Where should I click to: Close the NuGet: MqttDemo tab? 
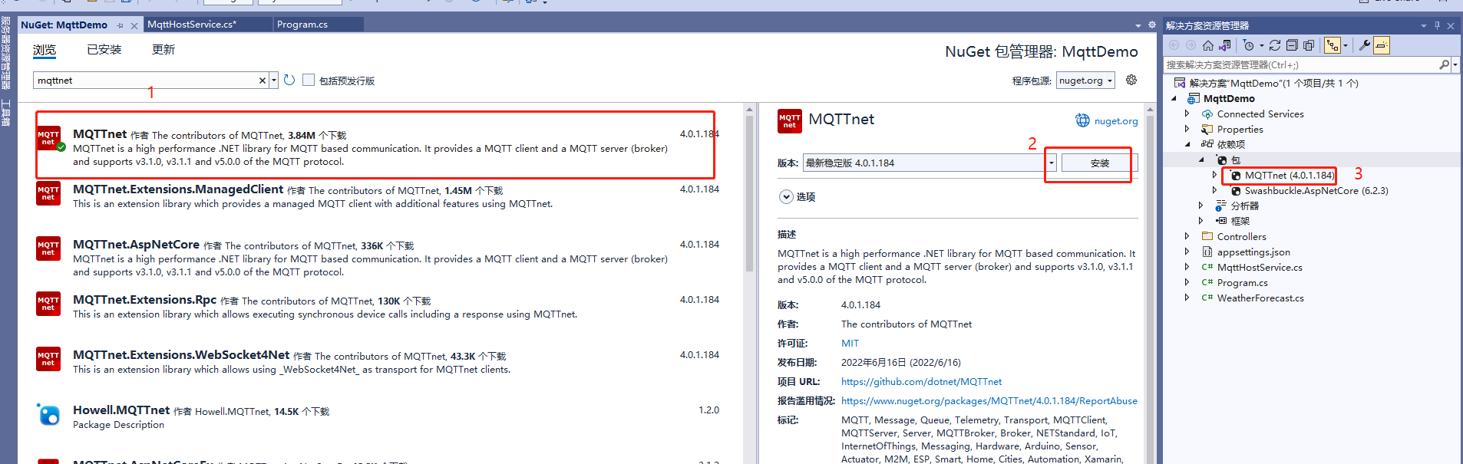(134, 25)
